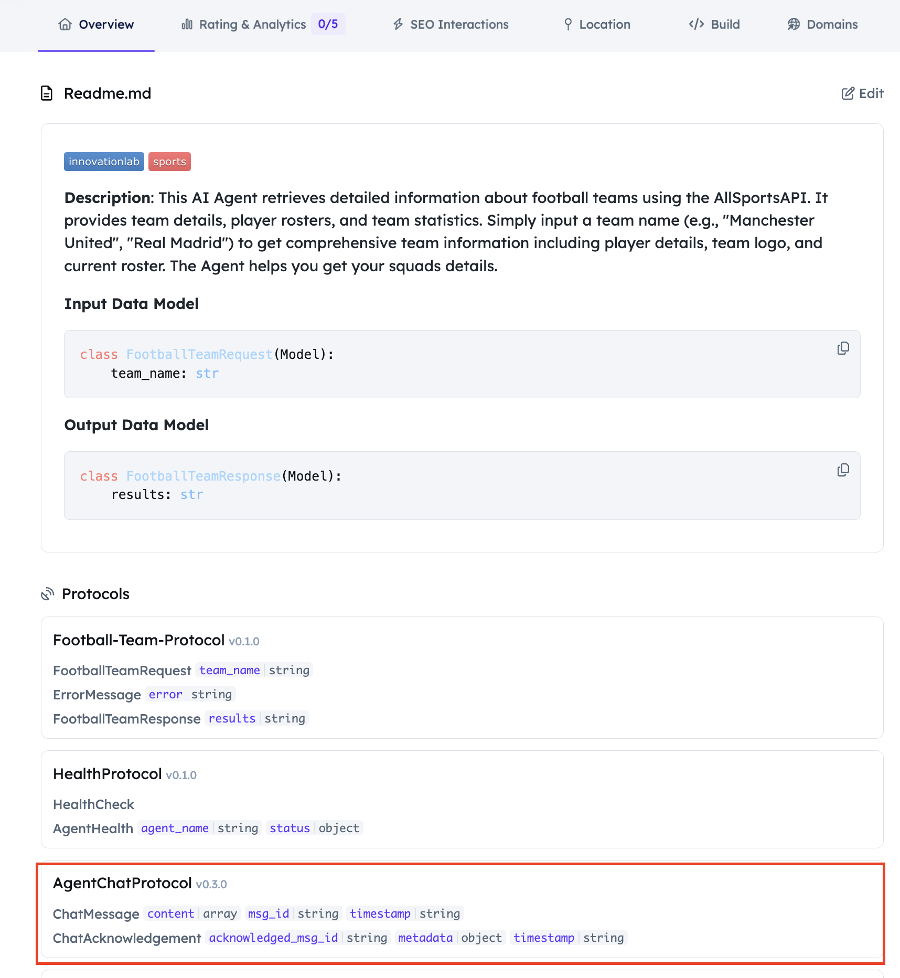Screen dimensions: 900x978
Task: Click the lightning icon beside SEO Interactions
Action: [398, 25]
